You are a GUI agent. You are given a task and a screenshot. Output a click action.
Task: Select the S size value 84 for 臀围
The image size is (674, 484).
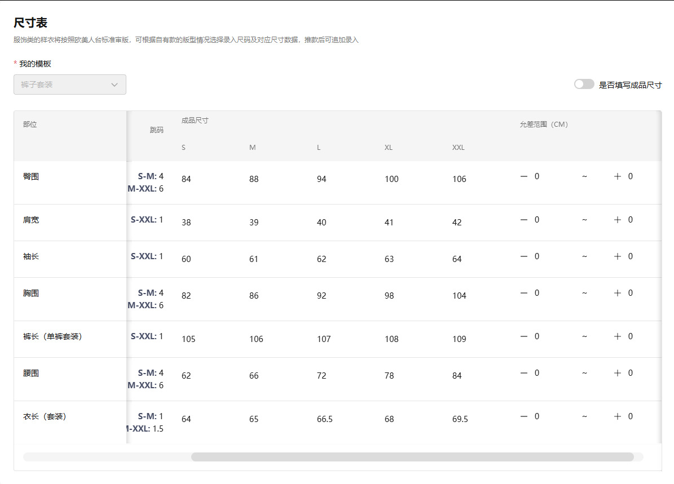[x=186, y=179]
